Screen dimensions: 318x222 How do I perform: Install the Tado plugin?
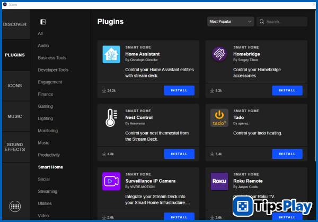pyautogui.click(x=287, y=154)
